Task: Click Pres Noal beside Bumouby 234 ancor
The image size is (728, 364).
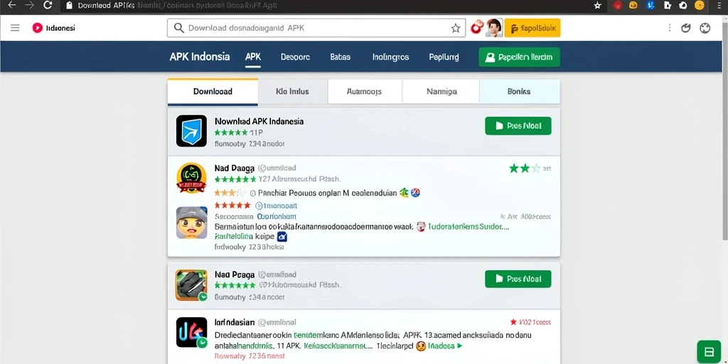Action: pyautogui.click(x=518, y=279)
